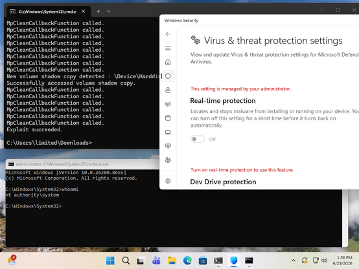The width and height of the screenshot is (359, 269).
Task: Click the C:\Users\limited\Downloads> prompt
Action: pos(49,143)
